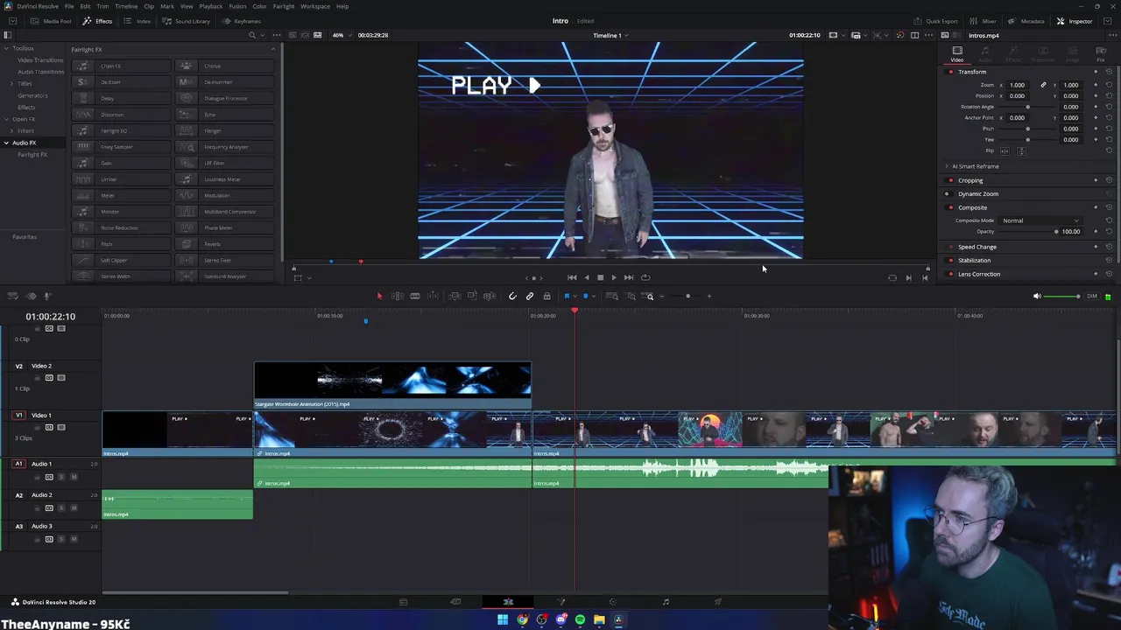Open the Media Pool panel
Screen dimensions: 1121x630
[52, 21]
